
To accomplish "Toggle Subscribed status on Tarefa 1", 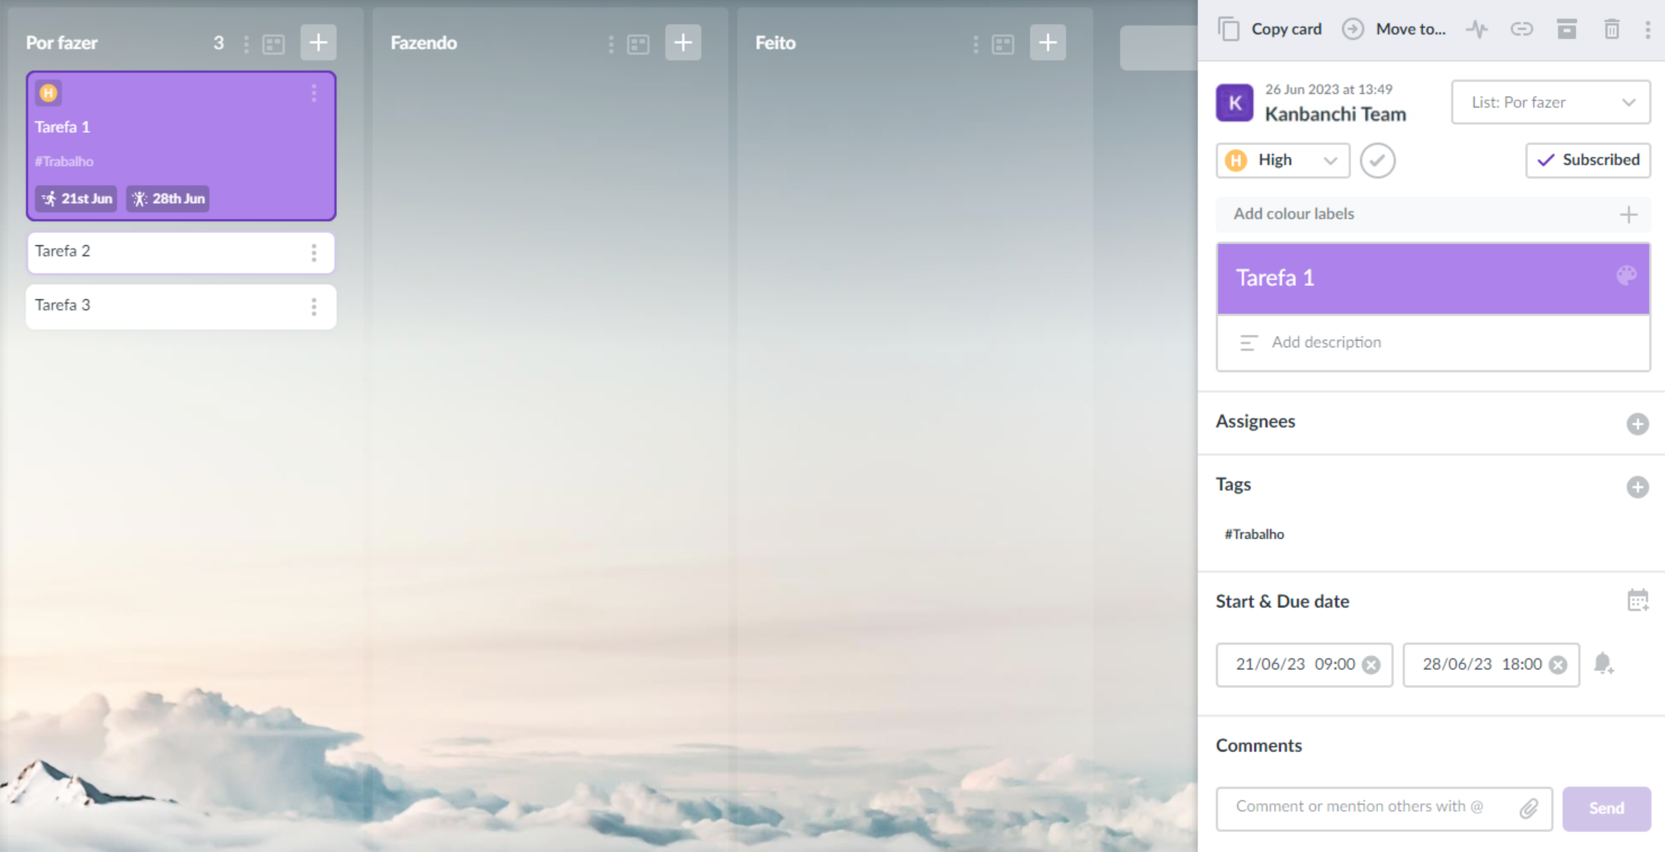I will pyautogui.click(x=1588, y=160).
